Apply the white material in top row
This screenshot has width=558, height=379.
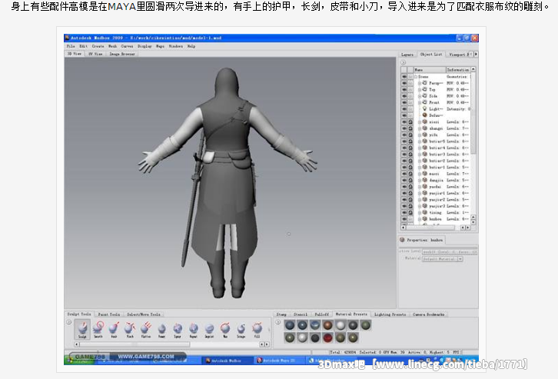click(x=340, y=325)
